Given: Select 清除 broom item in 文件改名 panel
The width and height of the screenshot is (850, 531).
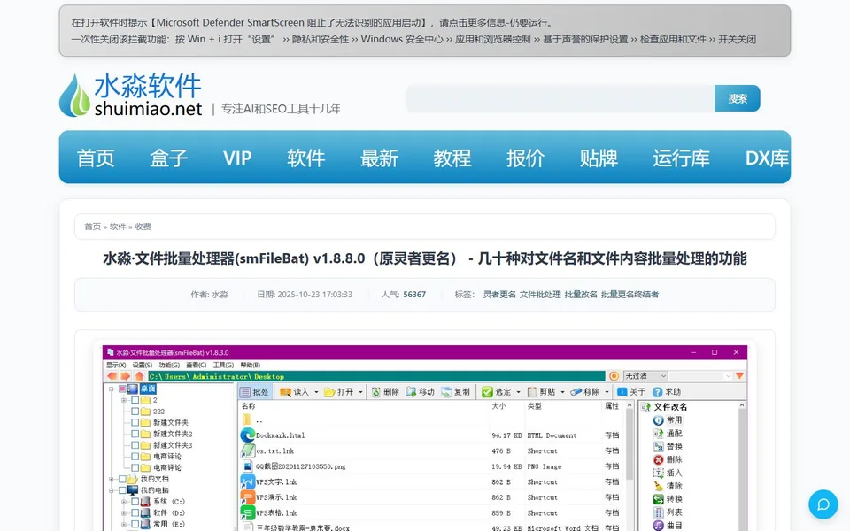Looking at the screenshot, I should [668, 486].
